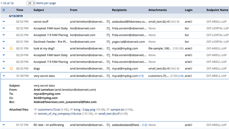
Task: Sort by the Time column header
Action: (x=20, y=10)
